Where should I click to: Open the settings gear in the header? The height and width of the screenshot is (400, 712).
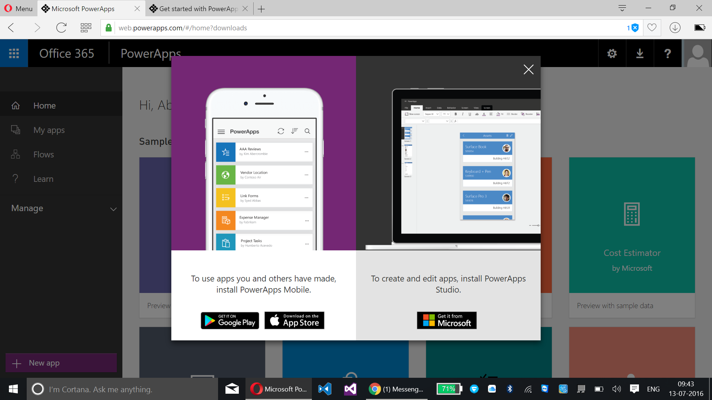(612, 53)
